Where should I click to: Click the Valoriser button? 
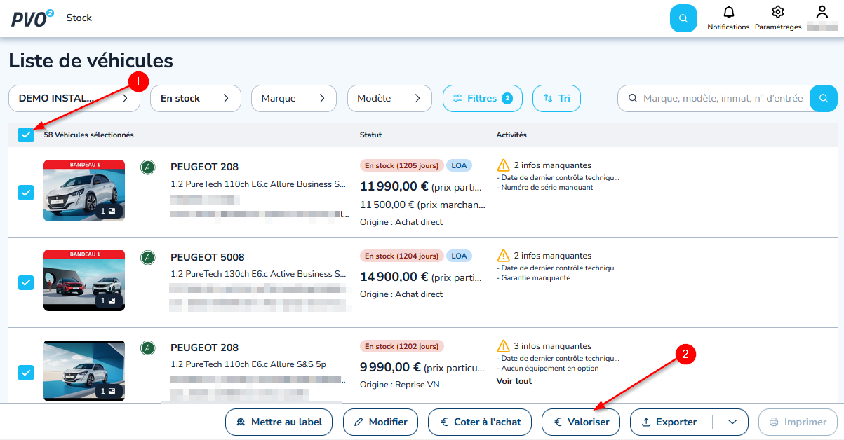tap(581, 422)
